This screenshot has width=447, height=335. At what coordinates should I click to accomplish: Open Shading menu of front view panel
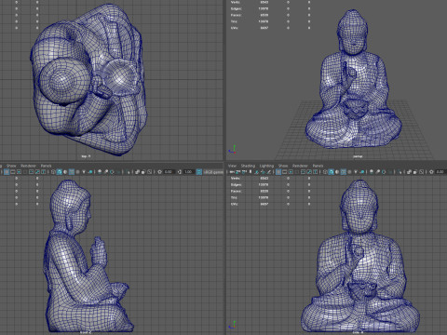coord(248,166)
